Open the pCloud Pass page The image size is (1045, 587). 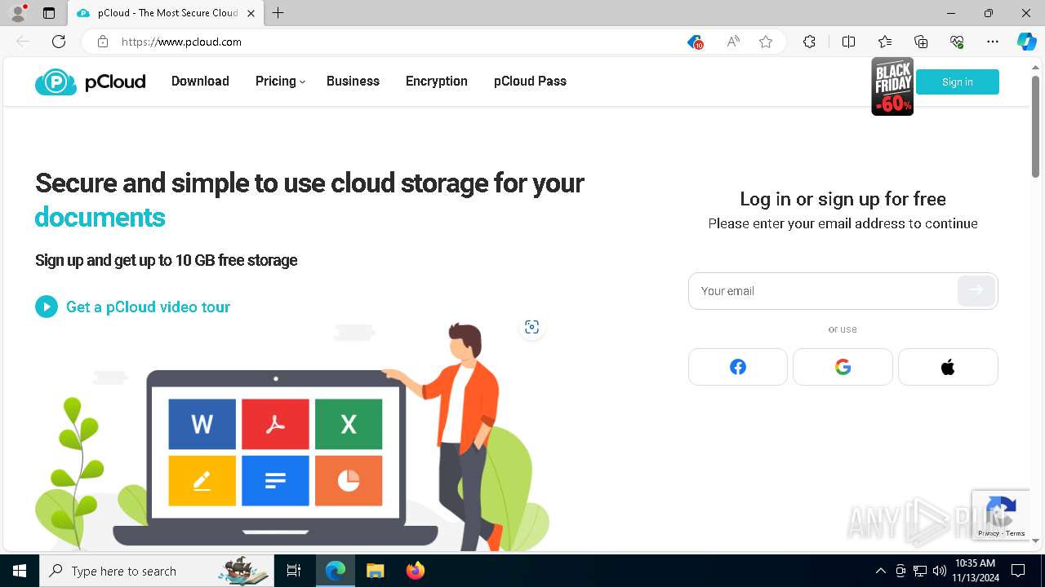click(x=530, y=81)
